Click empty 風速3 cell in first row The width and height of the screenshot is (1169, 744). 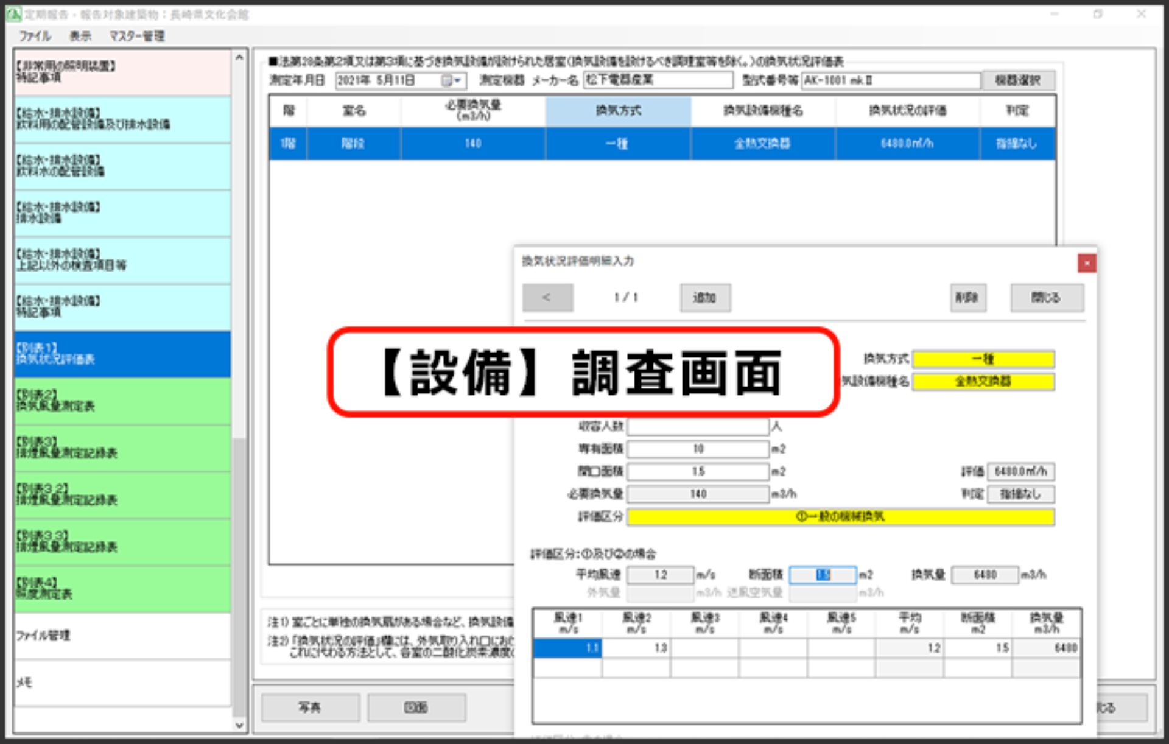point(705,648)
